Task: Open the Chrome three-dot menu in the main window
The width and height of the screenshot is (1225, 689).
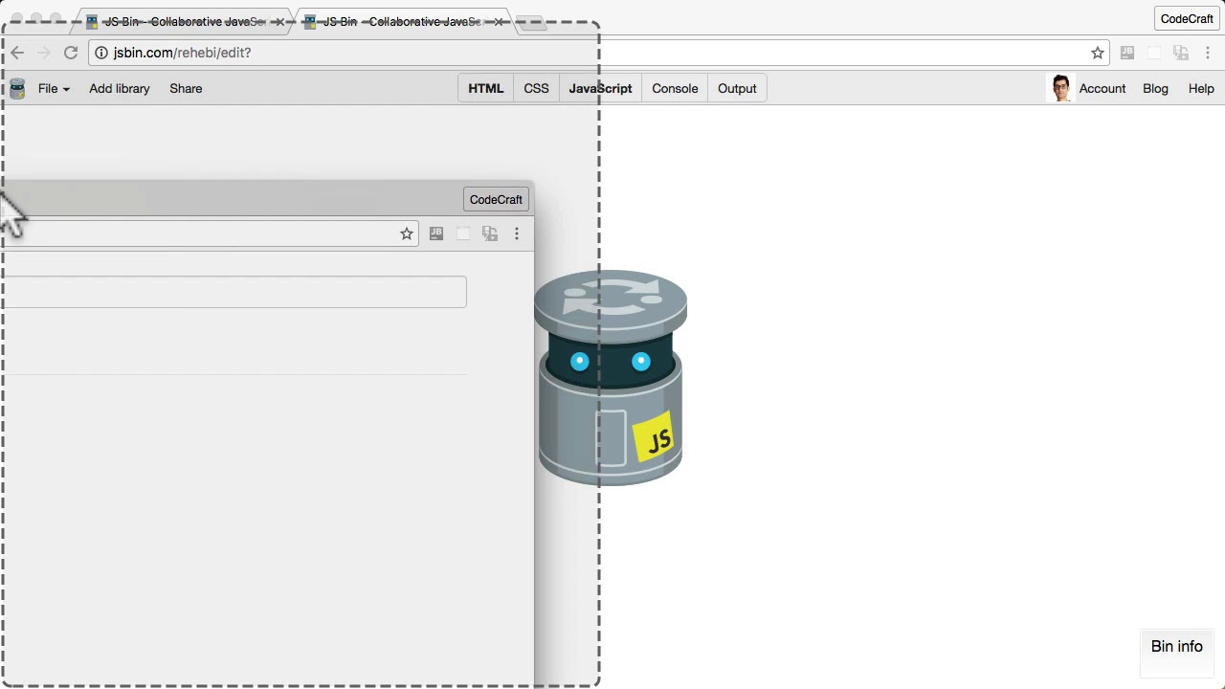Action: point(1208,53)
